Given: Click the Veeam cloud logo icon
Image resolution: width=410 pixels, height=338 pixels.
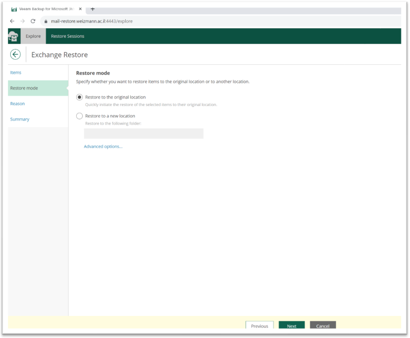Looking at the screenshot, I should pyautogui.click(x=14, y=37).
